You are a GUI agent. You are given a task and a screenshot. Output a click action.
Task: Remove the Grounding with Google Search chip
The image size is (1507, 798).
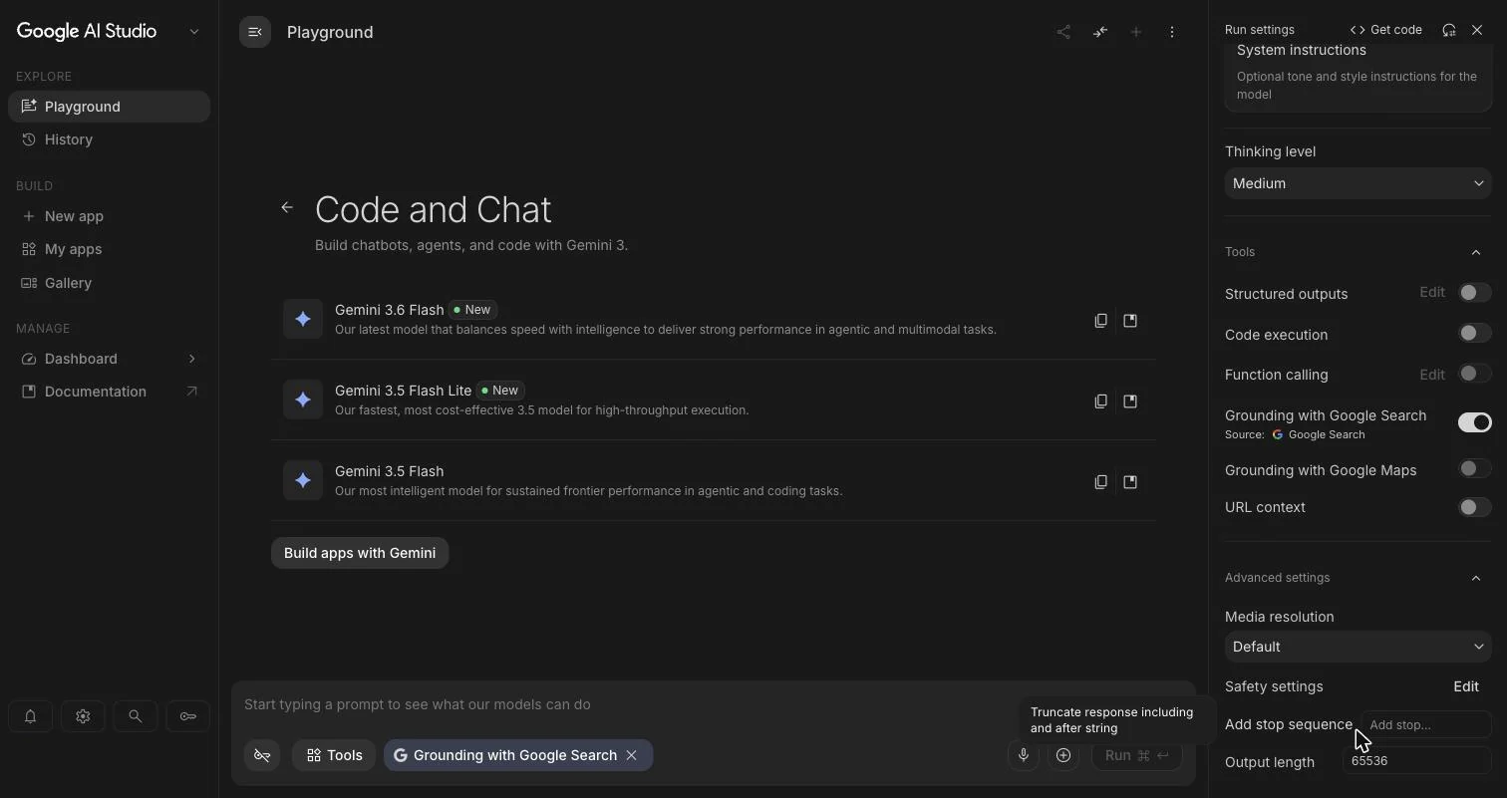coord(631,755)
